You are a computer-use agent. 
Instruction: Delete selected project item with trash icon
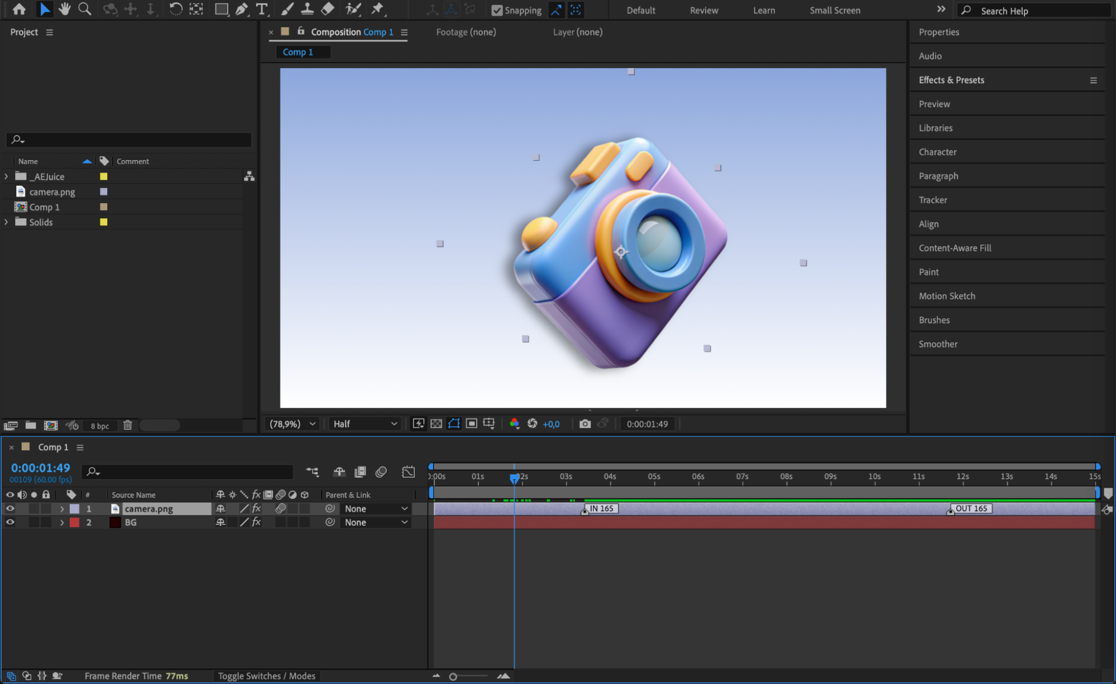pos(127,425)
